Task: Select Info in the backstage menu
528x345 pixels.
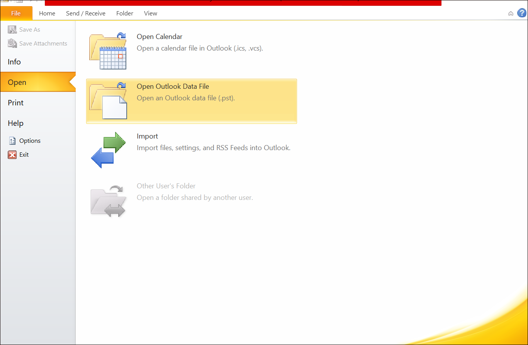Action: [38, 62]
